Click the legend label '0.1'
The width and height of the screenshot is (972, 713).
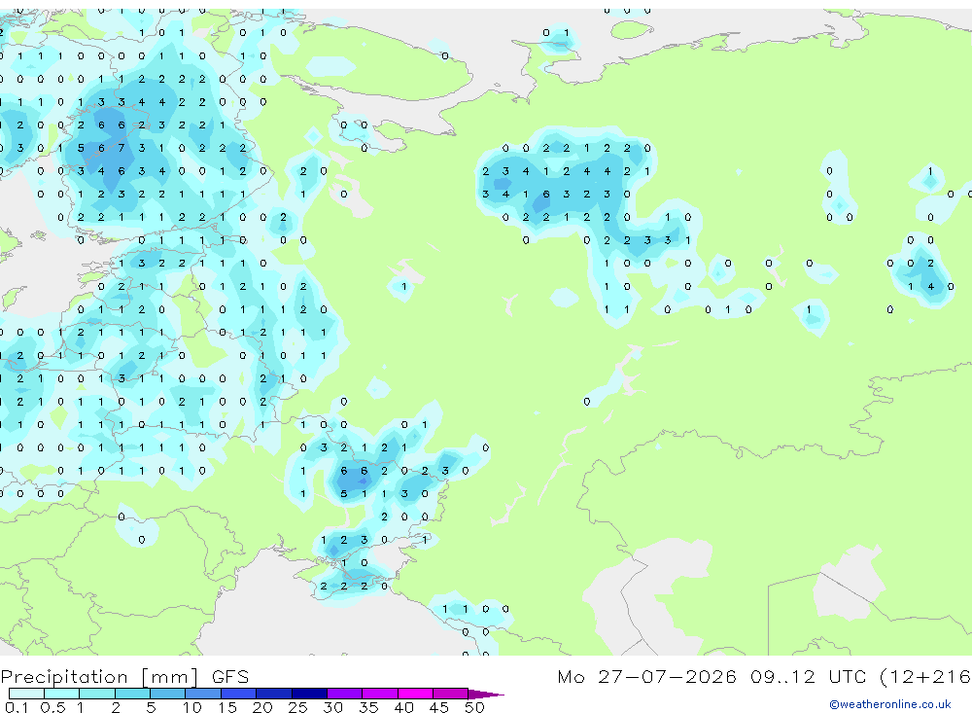[x=17, y=707]
